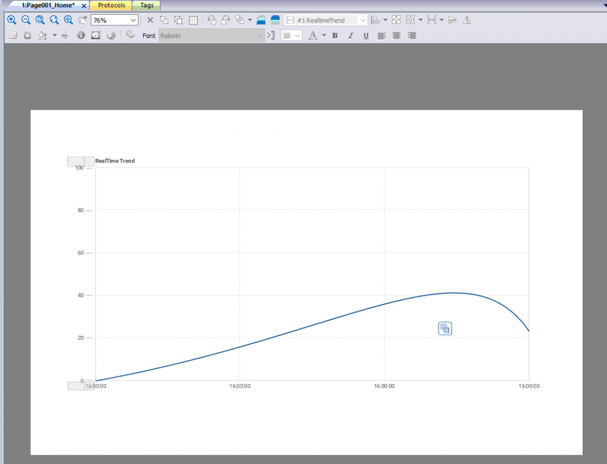Image resolution: width=607 pixels, height=464 pixels.
Task: Close the 1:Page001_Home tab
Action: (84, 6)
